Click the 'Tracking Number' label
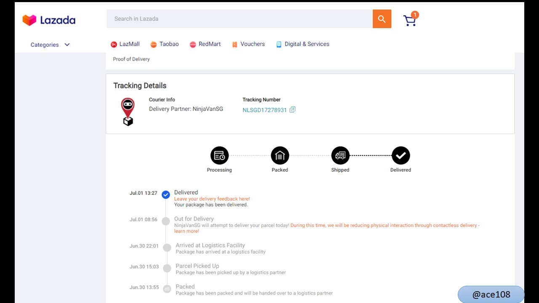This screenshot has width=539, height=303. pyautogui.click(x=261, y=100)
